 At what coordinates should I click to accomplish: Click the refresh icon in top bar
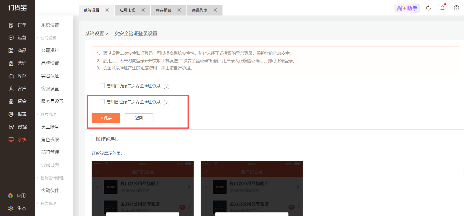[x=428, y=8]
